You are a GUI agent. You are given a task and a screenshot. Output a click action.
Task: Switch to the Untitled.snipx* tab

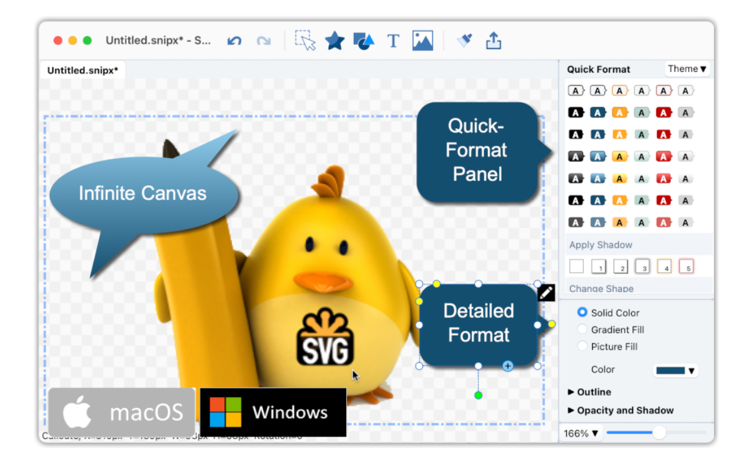pyautogui.click(x=82, y=70)
